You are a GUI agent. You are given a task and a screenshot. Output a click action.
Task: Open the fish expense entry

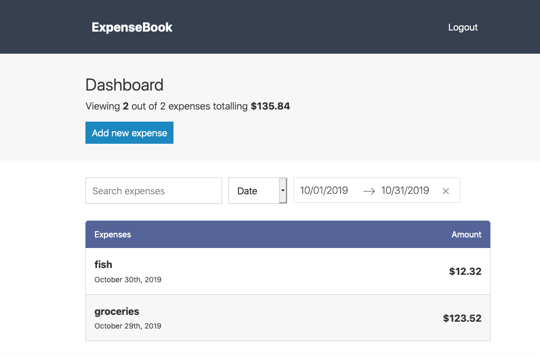103,264
